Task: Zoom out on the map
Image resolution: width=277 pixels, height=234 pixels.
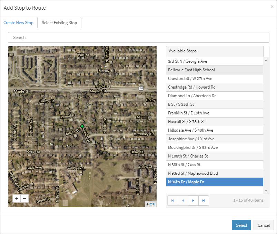Action: (24, 198)
